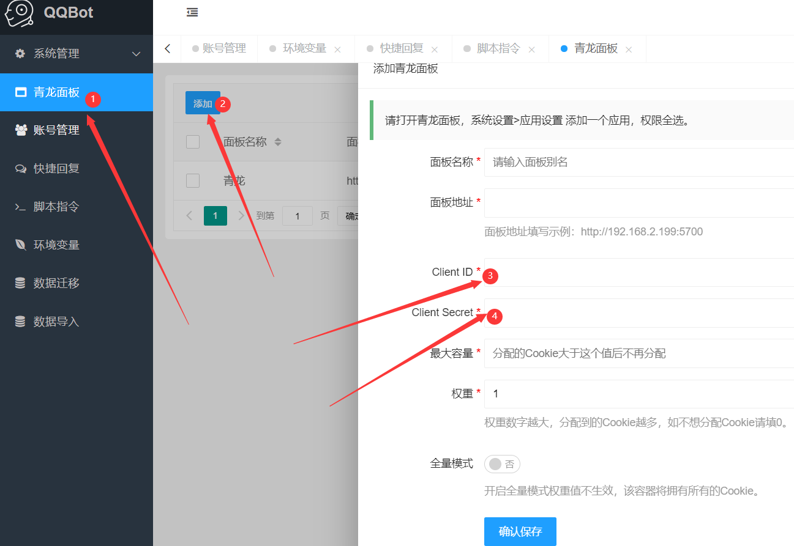
Task: Click the 权重 input field
Action: click(639, 394)
